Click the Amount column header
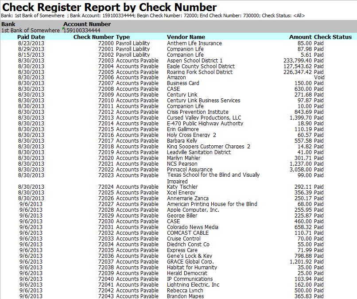 (300, 37)
